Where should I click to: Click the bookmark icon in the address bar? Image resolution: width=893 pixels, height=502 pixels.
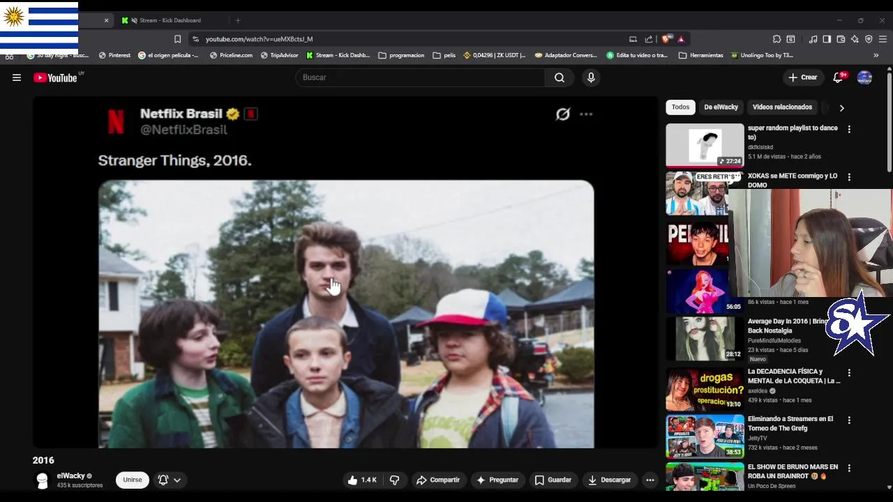pyautogui.click(x=177, y=39)
